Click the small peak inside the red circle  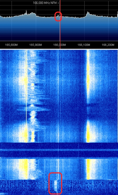pyautogui.click(x=58, y=16)
